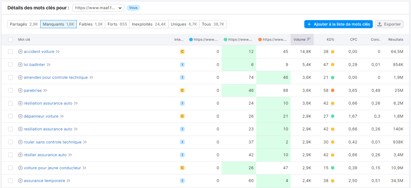The image size is (411, 188).
Task: Click the plus icon beside accident voiture
Action: (x=20, y=52)
